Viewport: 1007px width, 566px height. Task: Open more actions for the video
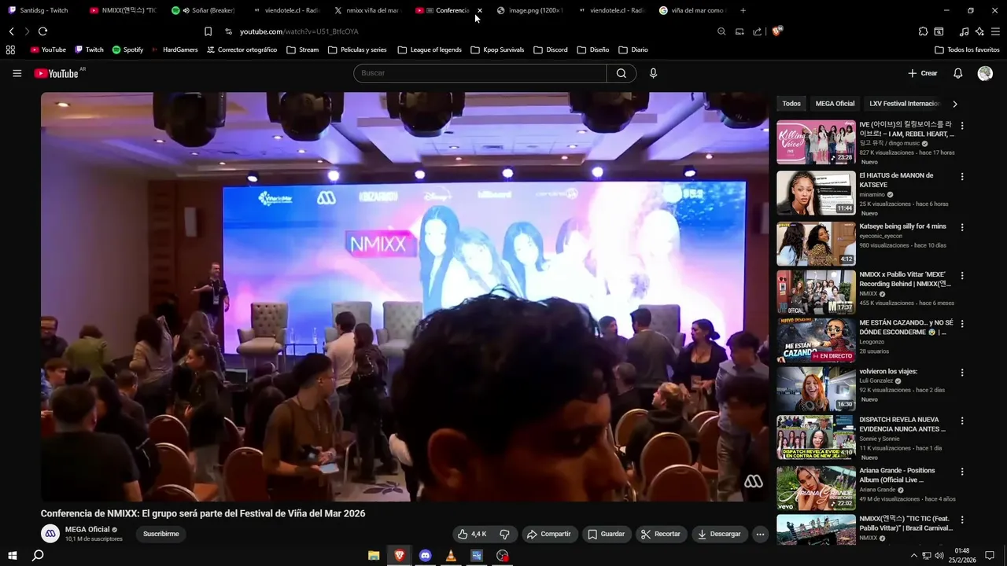click(760, 534)
